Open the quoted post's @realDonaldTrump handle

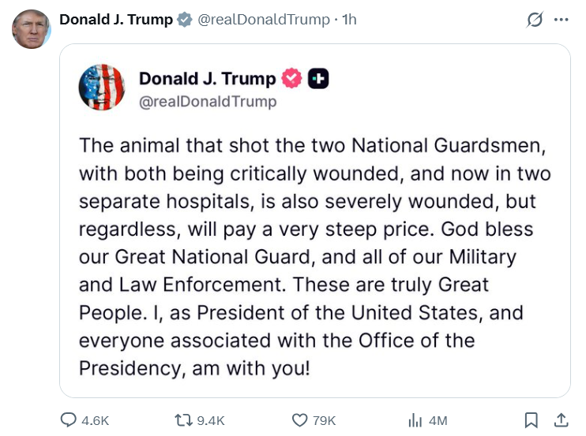click(x=208, y=102)
